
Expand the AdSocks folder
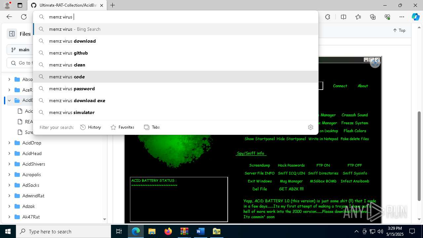[x=9, y=185]
